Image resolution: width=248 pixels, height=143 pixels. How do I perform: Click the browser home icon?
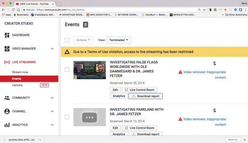[18, 10]
